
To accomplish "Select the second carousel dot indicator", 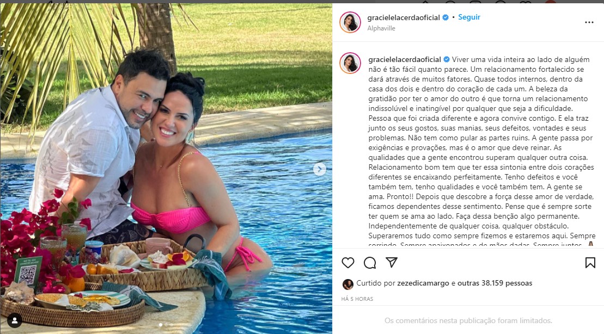I will pos(166,325).
